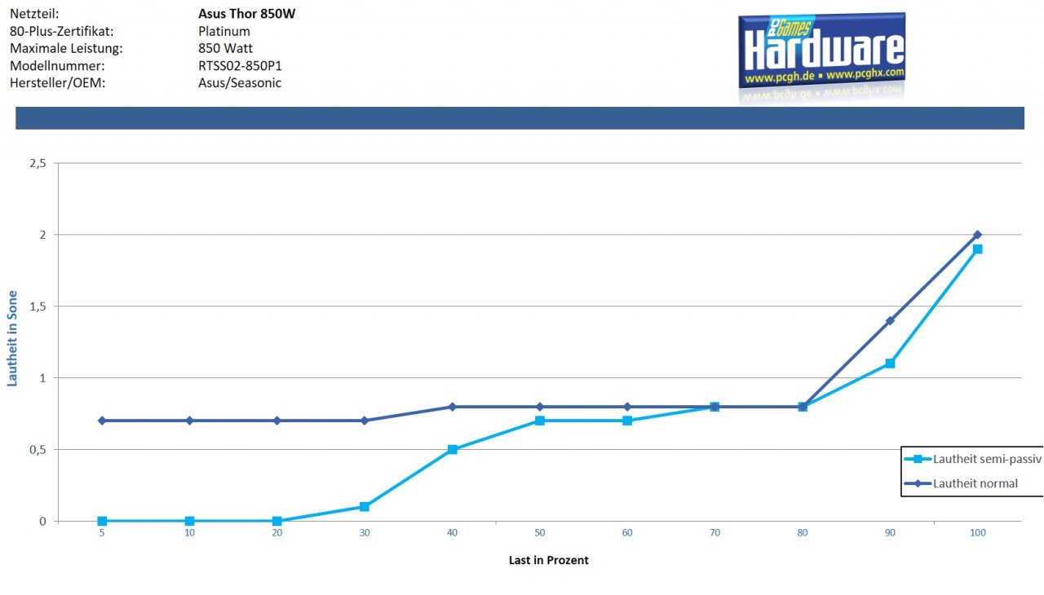Click the 'Lautheit semi-passiv' legend entry
Image resolution: width=1044 pixels, height=595 pixels.
(972, 460)
